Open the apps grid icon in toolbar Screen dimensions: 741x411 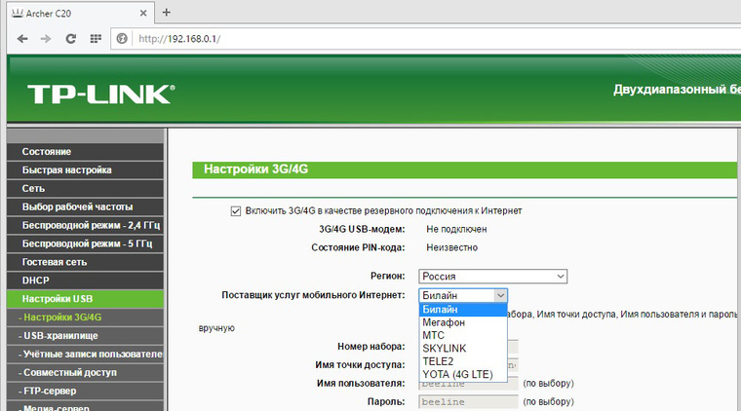(x=96, y=39)
